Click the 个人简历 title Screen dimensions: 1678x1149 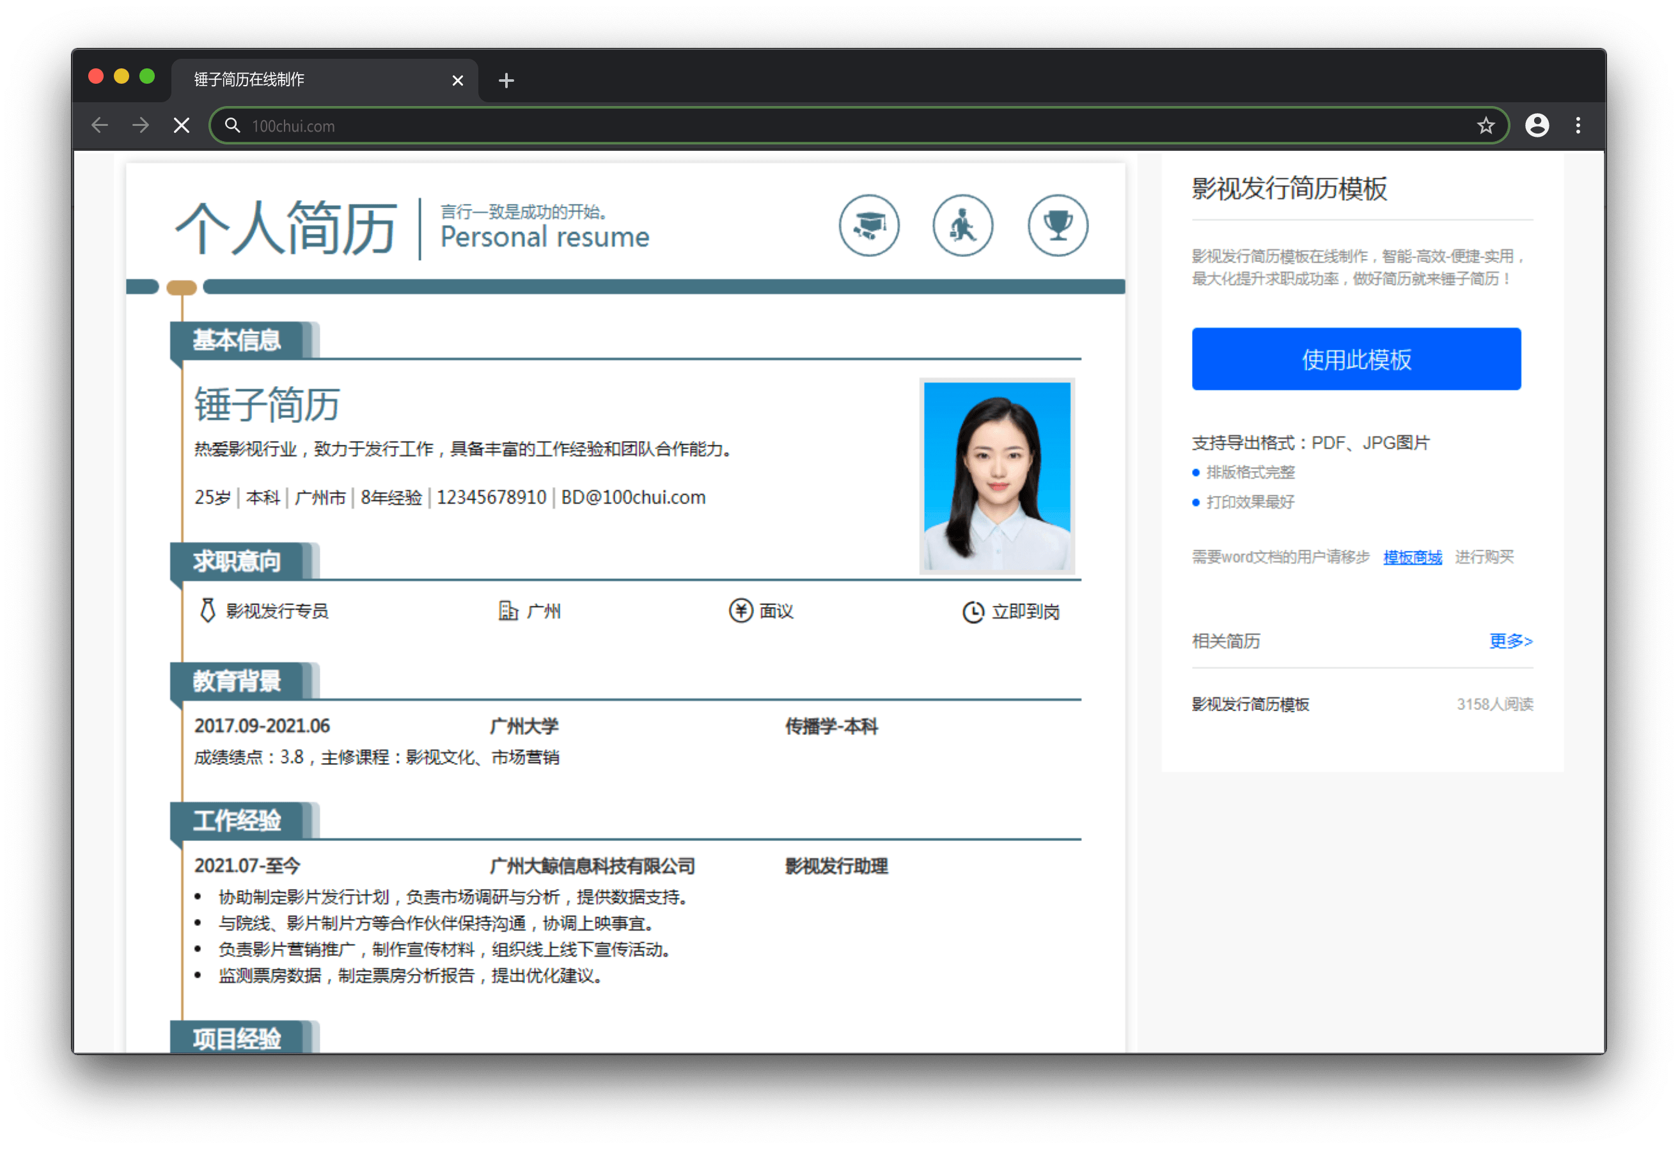pyautogui.click(x=286, y=228)
